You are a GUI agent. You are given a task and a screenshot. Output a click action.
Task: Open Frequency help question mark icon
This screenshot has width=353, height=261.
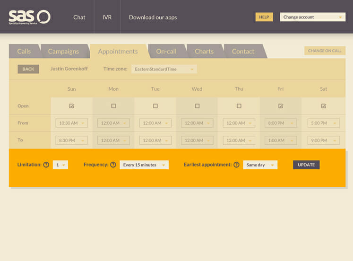click(x=113, y=165)
